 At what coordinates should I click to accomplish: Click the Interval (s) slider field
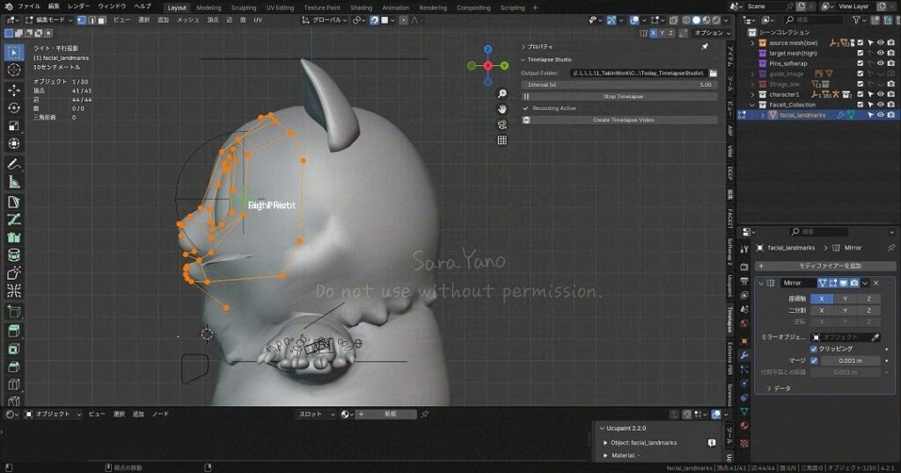pyautogui.click(x=618, y=84)
